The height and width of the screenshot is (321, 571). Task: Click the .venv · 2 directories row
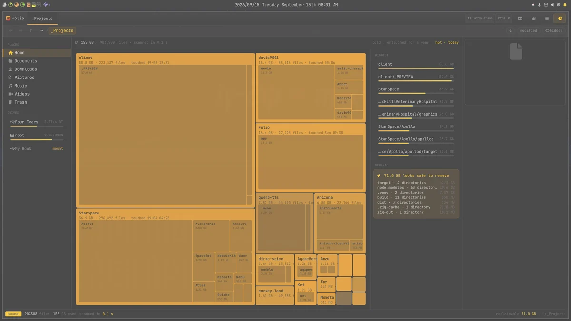coord(416,193)
